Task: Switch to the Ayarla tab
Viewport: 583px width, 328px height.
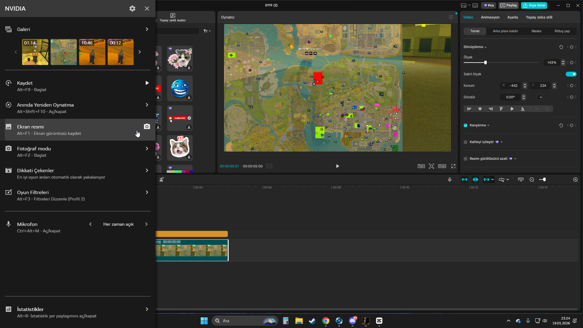Action: (x=513, y=17)
